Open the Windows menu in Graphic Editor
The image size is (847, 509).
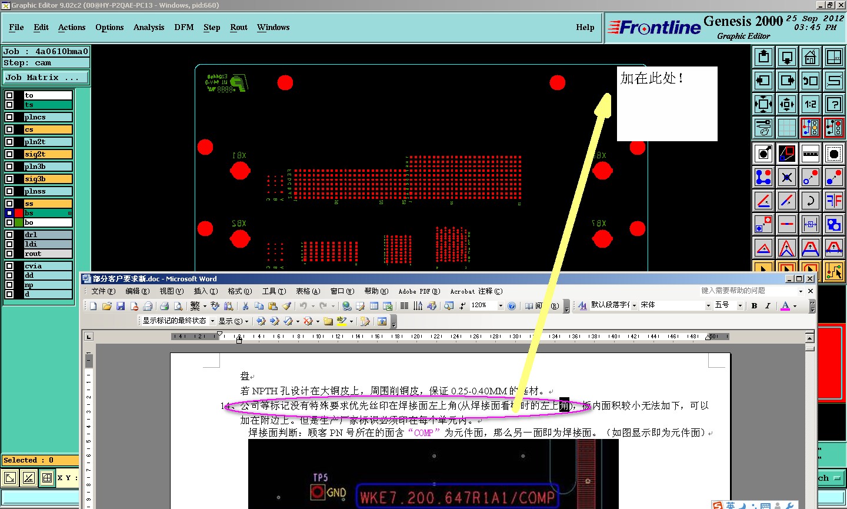tap(273, 27)
